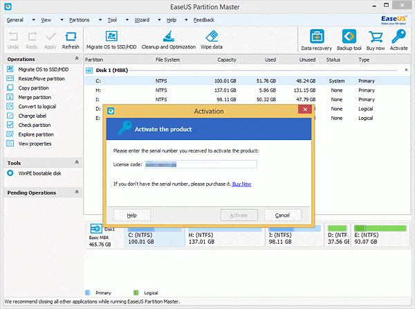Click the License code input field
This screenshot has height=309, width=415.
click(201, 164)
